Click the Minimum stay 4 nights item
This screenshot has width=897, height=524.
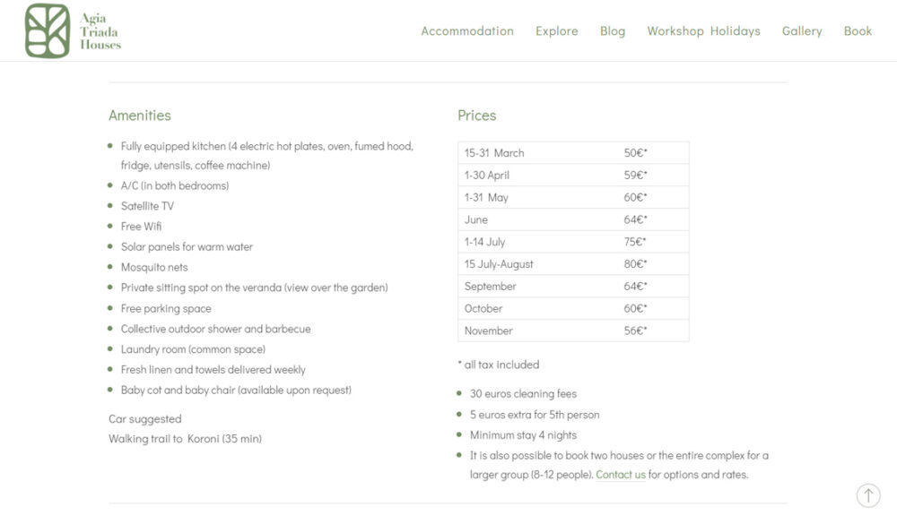[523, 435]
